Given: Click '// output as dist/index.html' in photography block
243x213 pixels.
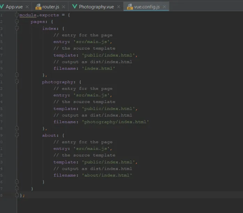Looking at the screenshot, I should pyautogui.click(x=93, y=115).
